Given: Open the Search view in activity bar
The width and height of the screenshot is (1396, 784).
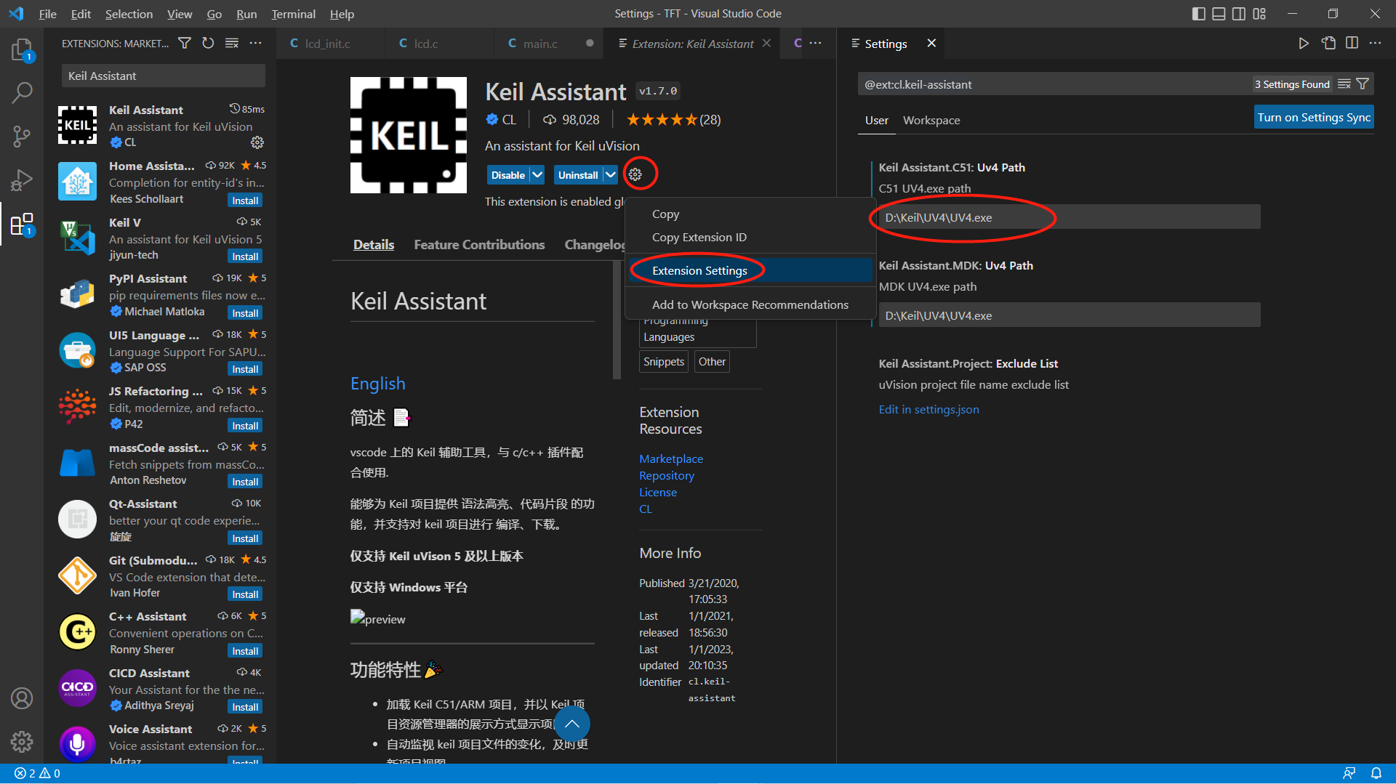Looking at the screenshot, I should pyautogui.click(x=22, y=92).
